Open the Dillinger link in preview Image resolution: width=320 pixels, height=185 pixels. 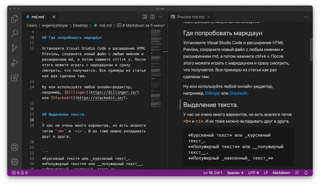click(x=213, y=93)
